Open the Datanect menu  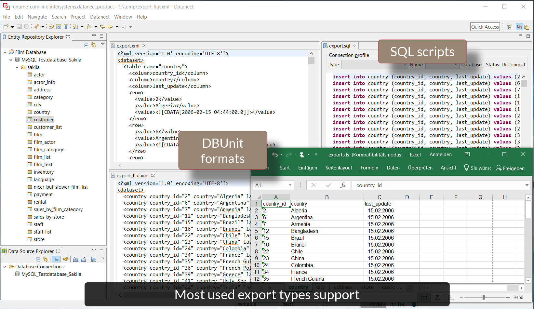(100, 17)
